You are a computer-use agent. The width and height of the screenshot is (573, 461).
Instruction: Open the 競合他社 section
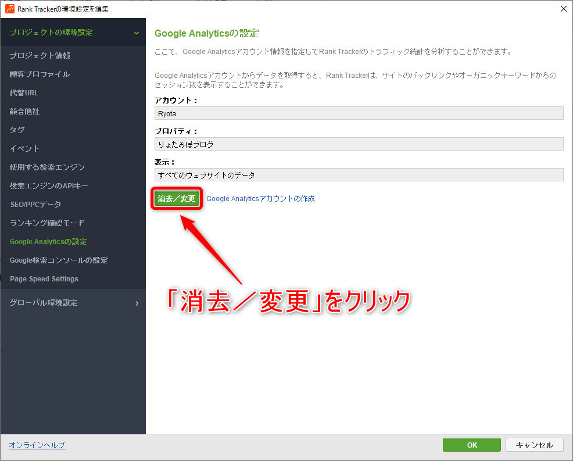(x=25, y=112)
